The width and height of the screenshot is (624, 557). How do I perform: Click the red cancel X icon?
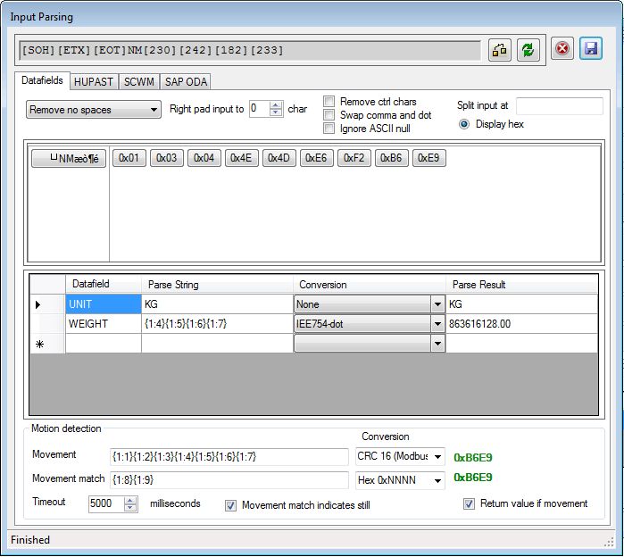[x=562, y=49]
